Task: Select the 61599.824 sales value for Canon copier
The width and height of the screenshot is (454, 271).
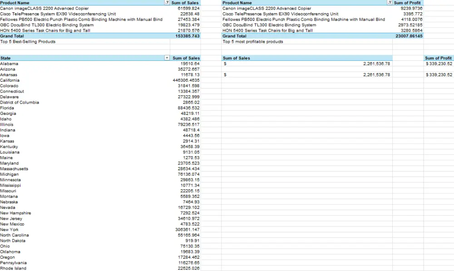Action: (x=188, y=8)
